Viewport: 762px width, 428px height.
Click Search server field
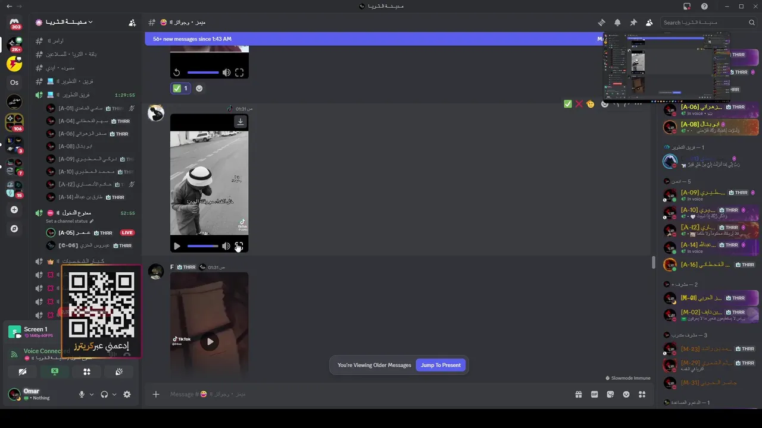tap(709, 23)
